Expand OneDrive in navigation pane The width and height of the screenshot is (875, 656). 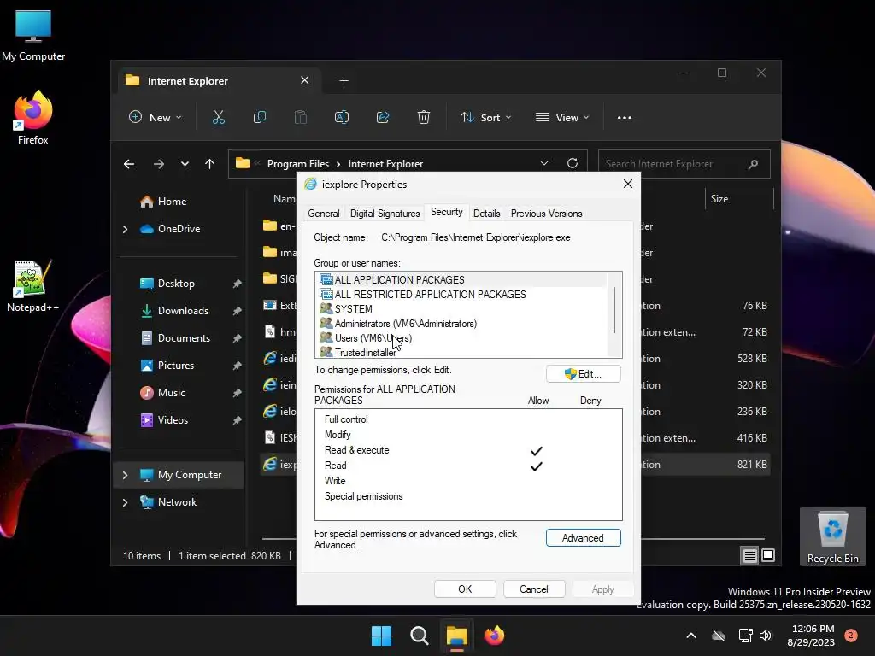(x=125, y=229)
